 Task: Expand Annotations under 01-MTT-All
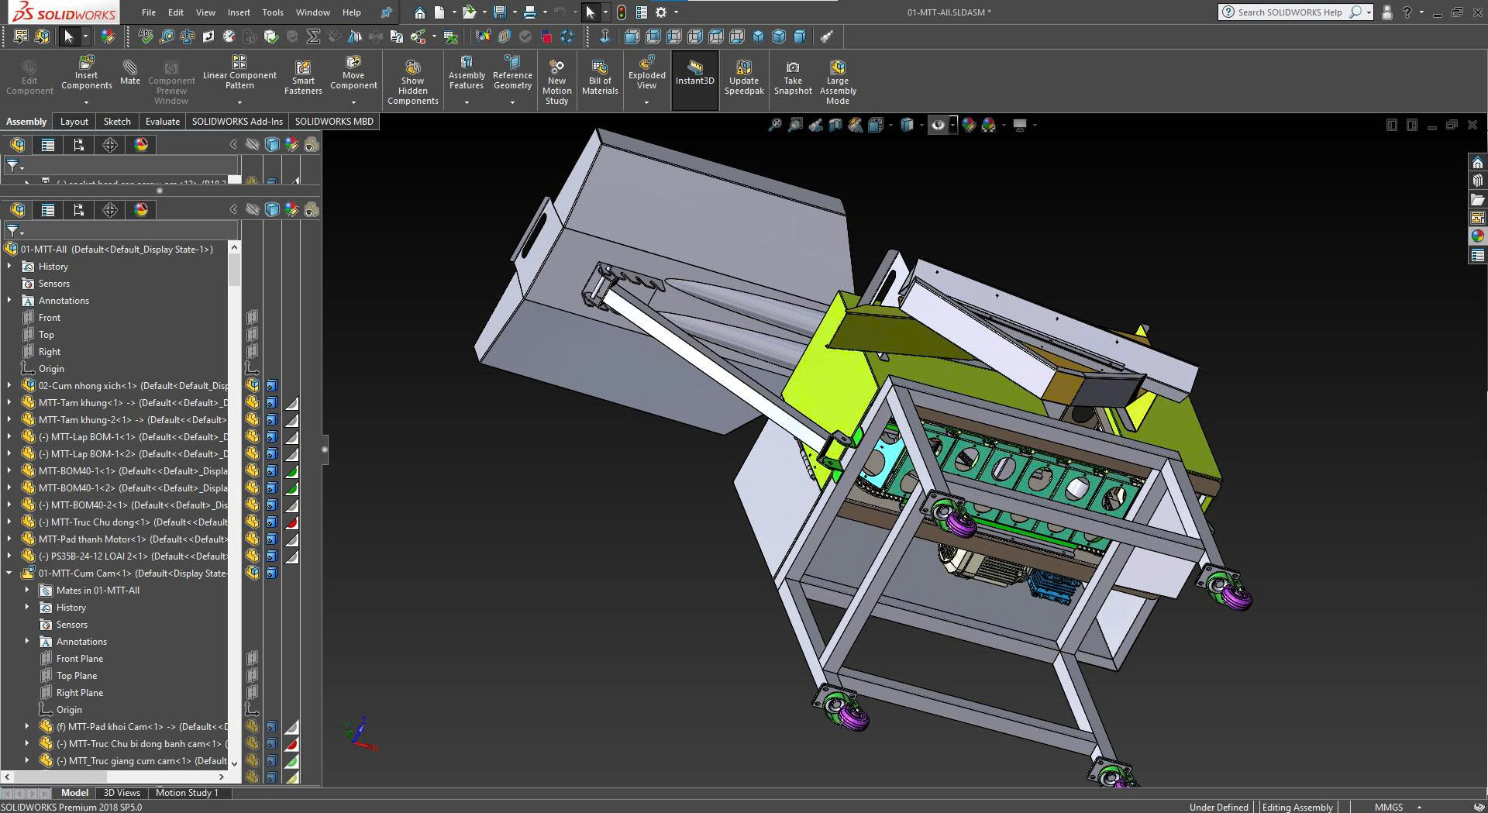[x=9, y=300]
